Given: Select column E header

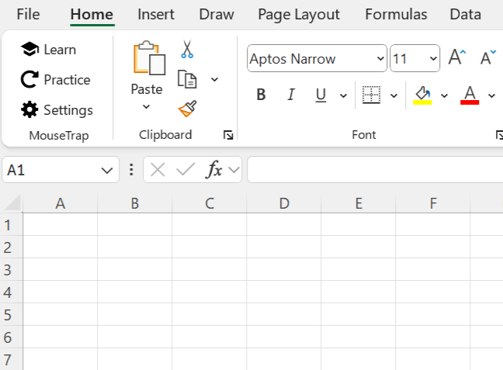Looking at the screenshot, I should tap(359, 203).
